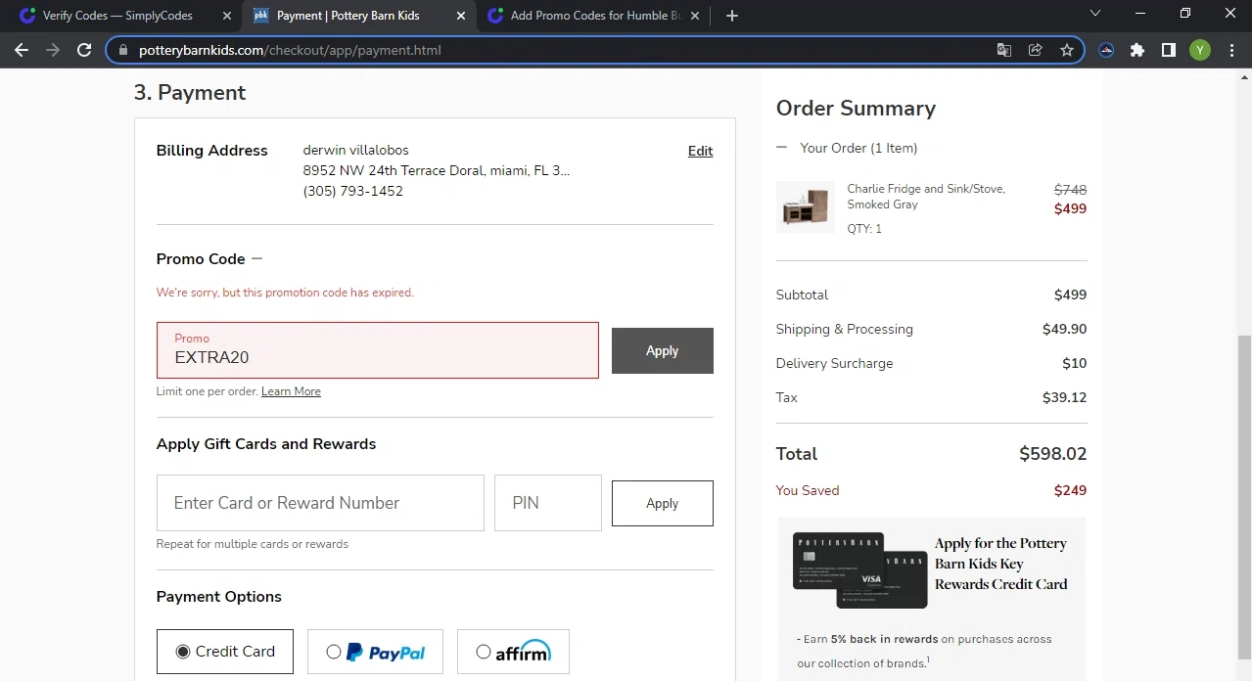Edit the billing address
1252x681 pixels.
(700, 151)
